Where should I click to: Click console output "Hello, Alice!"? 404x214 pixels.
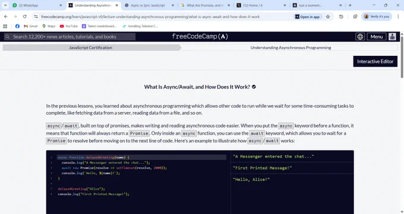pos(251,180)
